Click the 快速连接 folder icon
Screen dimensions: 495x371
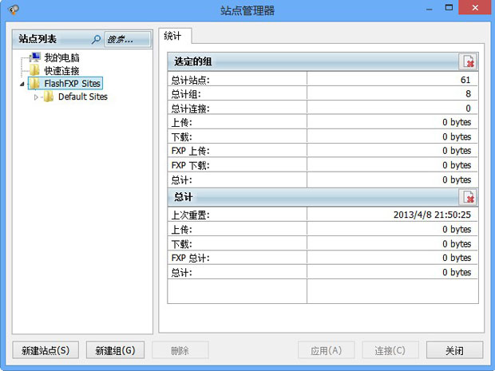pos(34,70)
